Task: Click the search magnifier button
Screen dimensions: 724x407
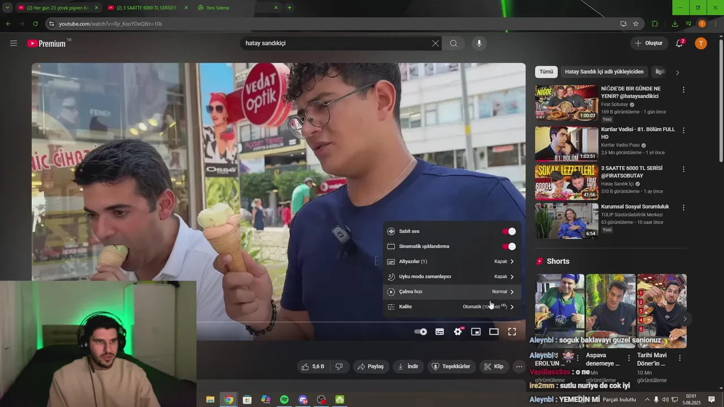Action: [454, 44]
